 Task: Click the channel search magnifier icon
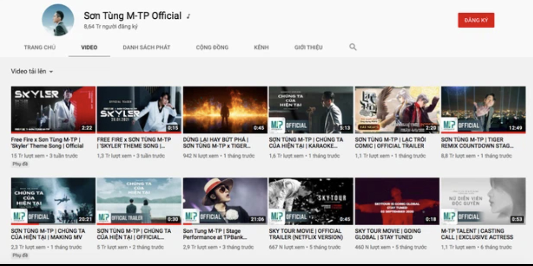tap(353, 47)
